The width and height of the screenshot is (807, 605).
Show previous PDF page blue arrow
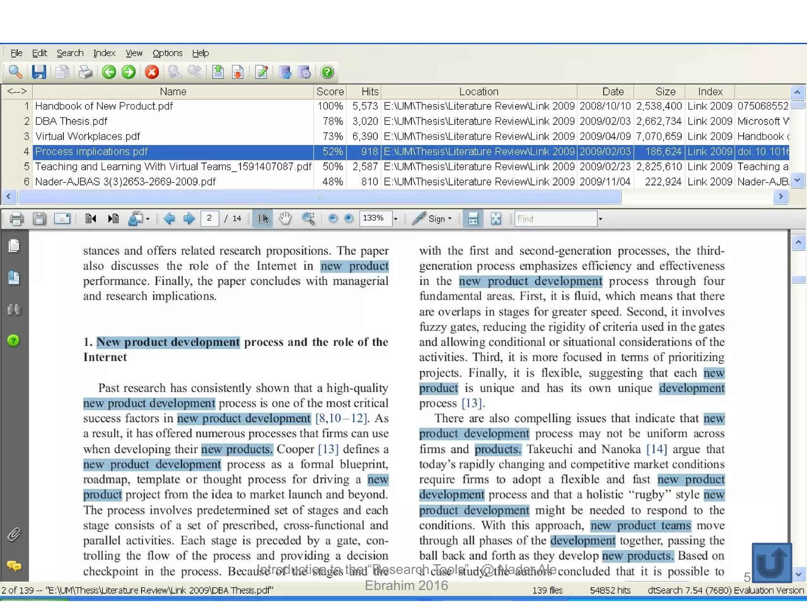click(169, 219)
